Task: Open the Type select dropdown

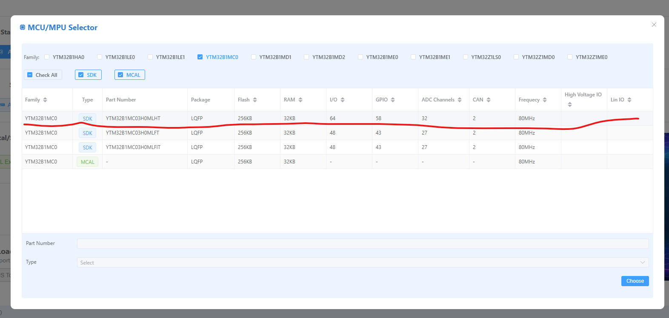Action: click(x=363, y=262)
